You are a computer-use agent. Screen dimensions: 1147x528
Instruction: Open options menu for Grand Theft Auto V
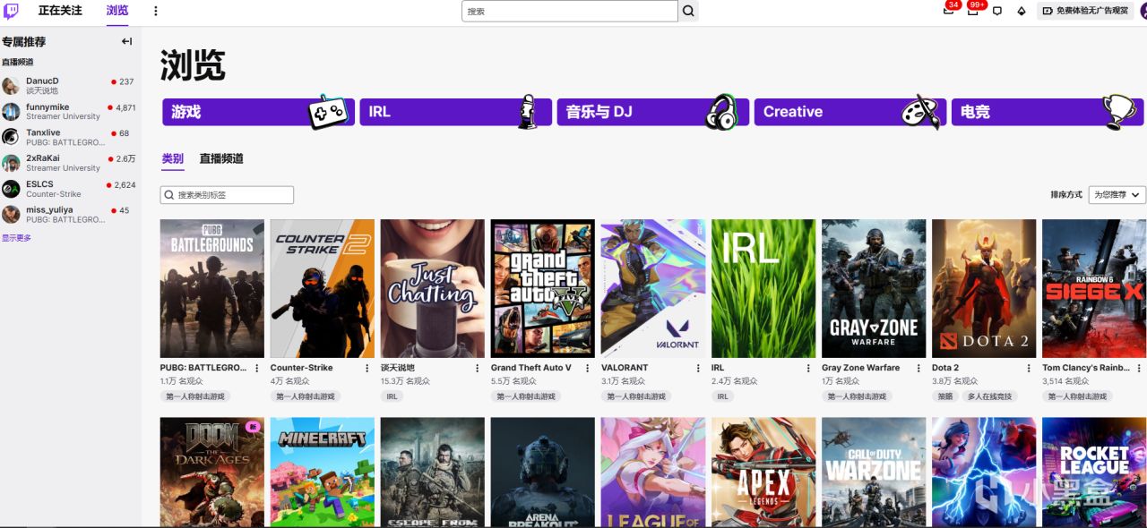(x=587, y=368)
